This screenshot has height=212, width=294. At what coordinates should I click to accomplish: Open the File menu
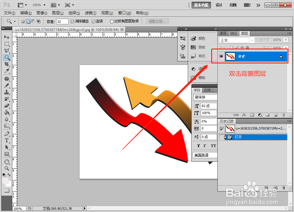(10, 13)
